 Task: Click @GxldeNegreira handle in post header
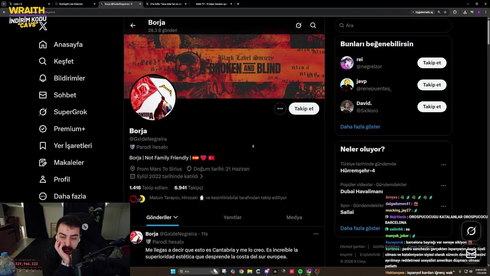[x=178, y=234]
